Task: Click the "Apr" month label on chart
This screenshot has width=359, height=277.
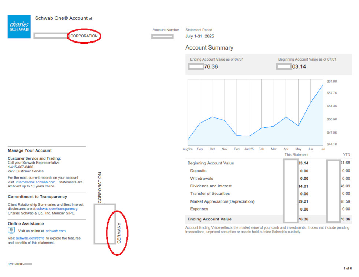Action: click(286, 149)
